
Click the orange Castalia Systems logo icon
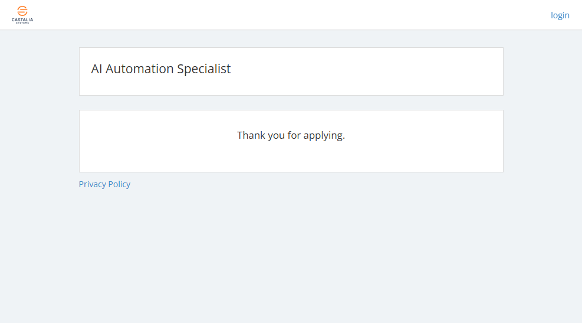pos(22,11)
